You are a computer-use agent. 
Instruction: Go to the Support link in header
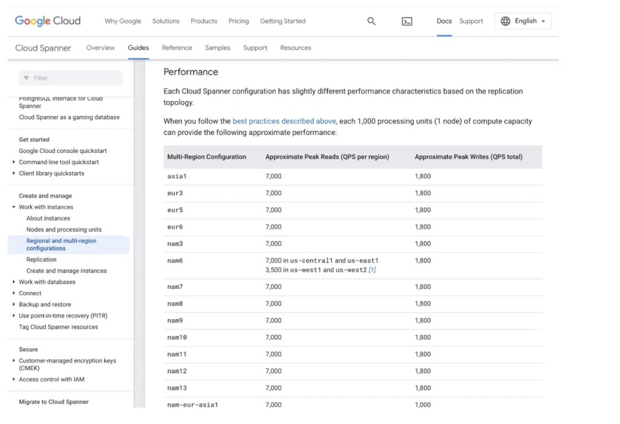(471, 21)
